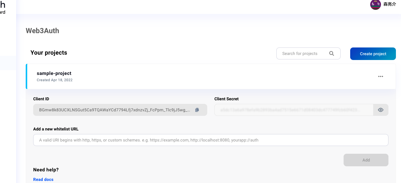
Task: Click the magnifier icon in the project search bar
Action: coord(332,53)
